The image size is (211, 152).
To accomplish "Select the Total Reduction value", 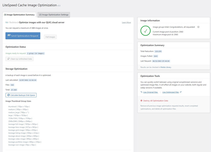I will pyautogui.click(x=158, y=51).
